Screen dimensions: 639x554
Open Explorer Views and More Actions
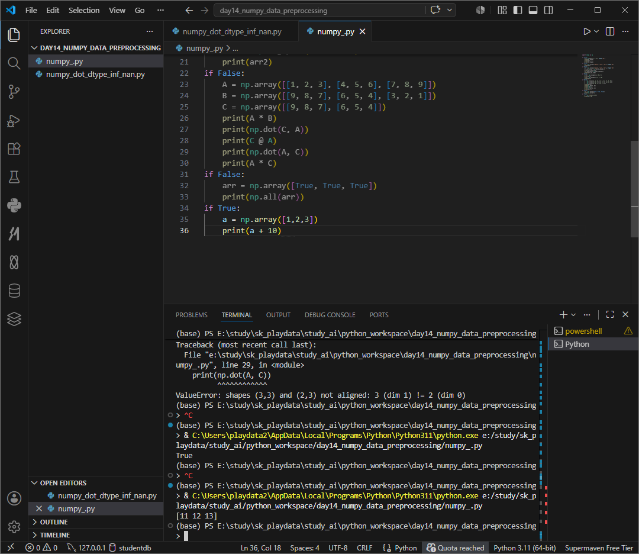click(150, 31)
